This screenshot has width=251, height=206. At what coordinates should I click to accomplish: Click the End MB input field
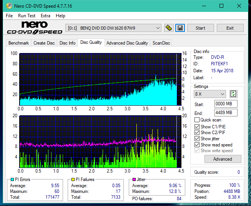pos(226,113)
